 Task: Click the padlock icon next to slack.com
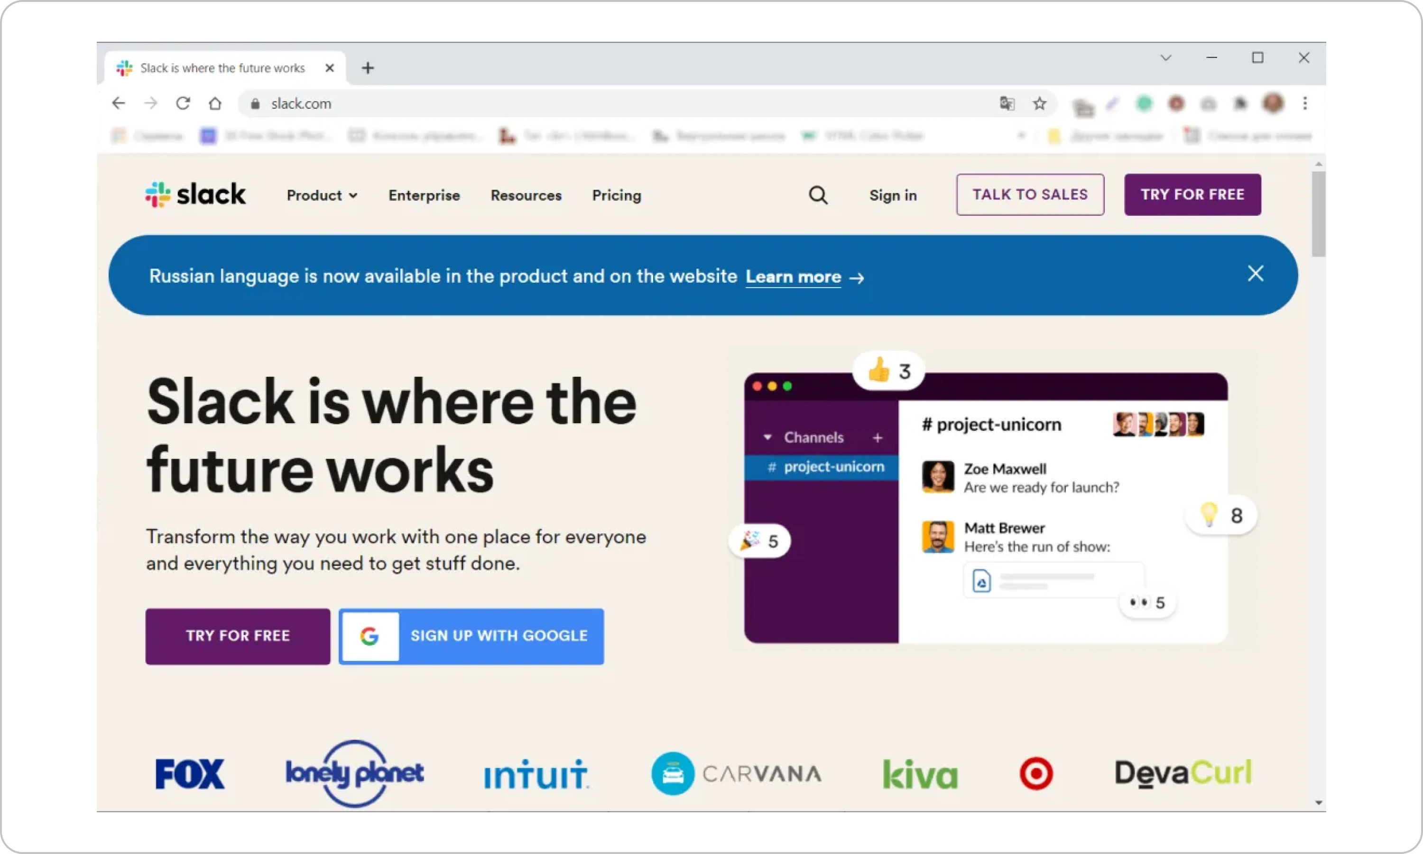[255, 103]
